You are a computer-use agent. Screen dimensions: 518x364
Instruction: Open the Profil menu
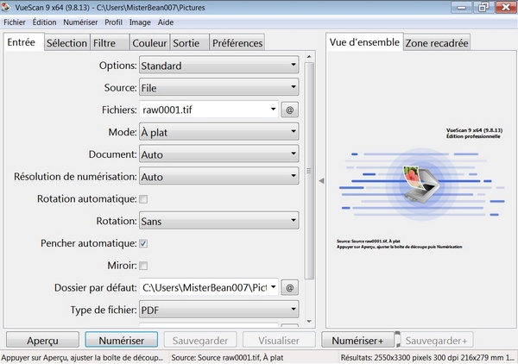[x=113, y=22]
